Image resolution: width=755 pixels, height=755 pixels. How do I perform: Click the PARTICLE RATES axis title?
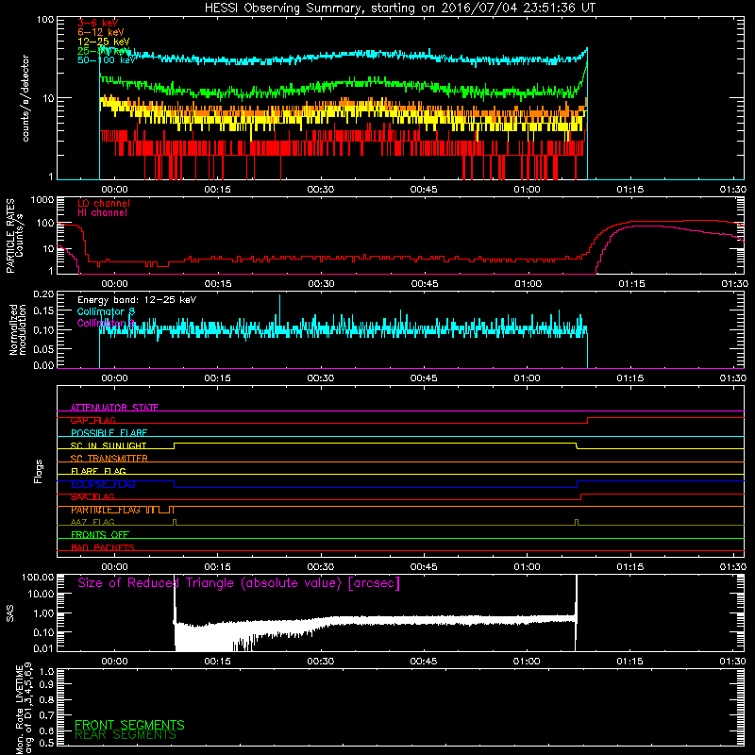[x=14, y=236]
